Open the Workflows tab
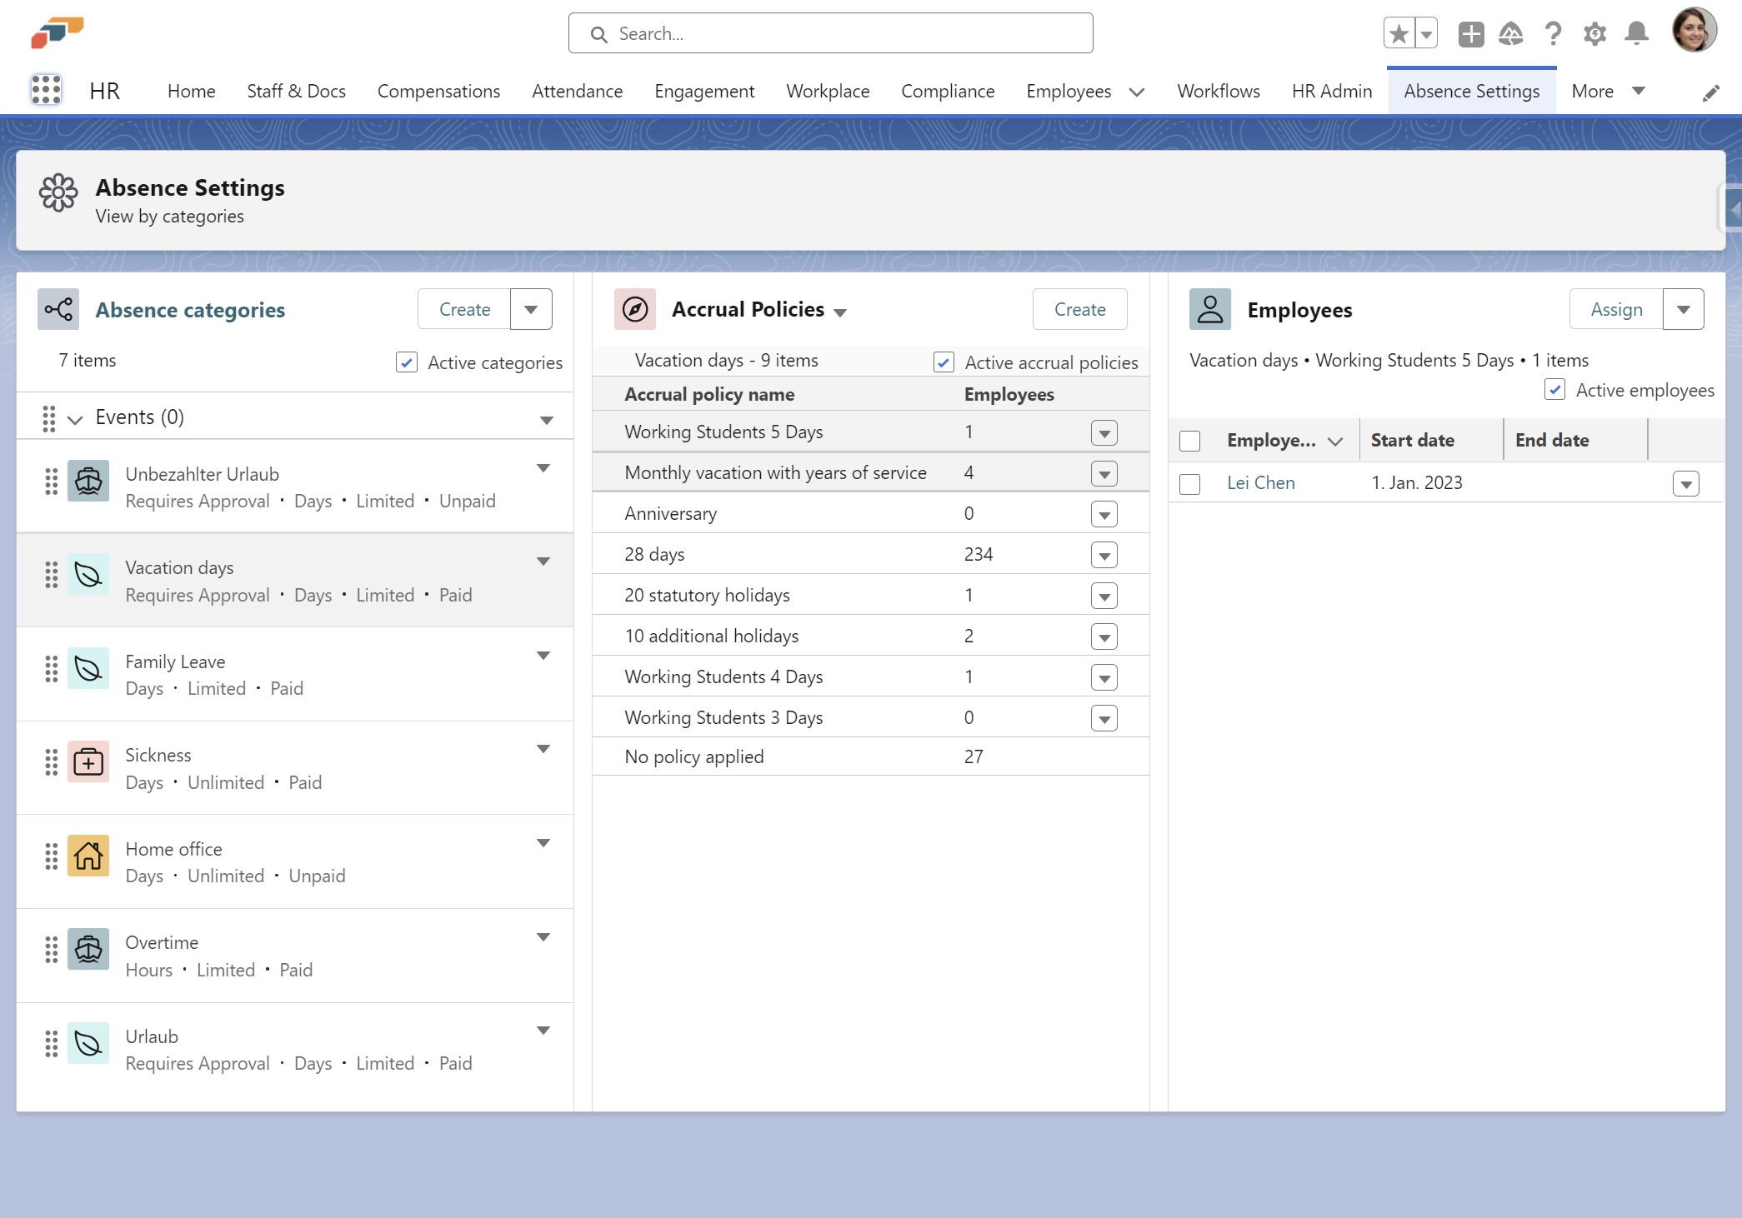1742x1218 pixels. click(x=1218, y=91)
